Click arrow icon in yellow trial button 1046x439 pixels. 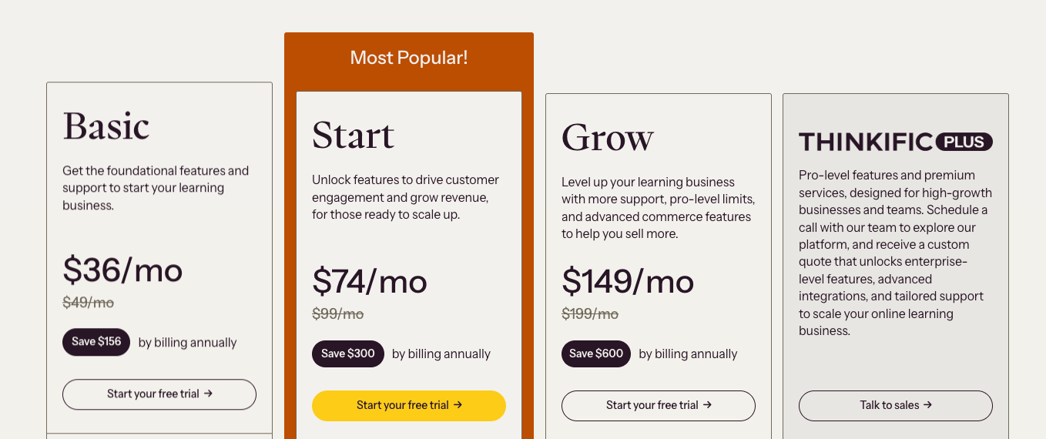tap(458, 405)
